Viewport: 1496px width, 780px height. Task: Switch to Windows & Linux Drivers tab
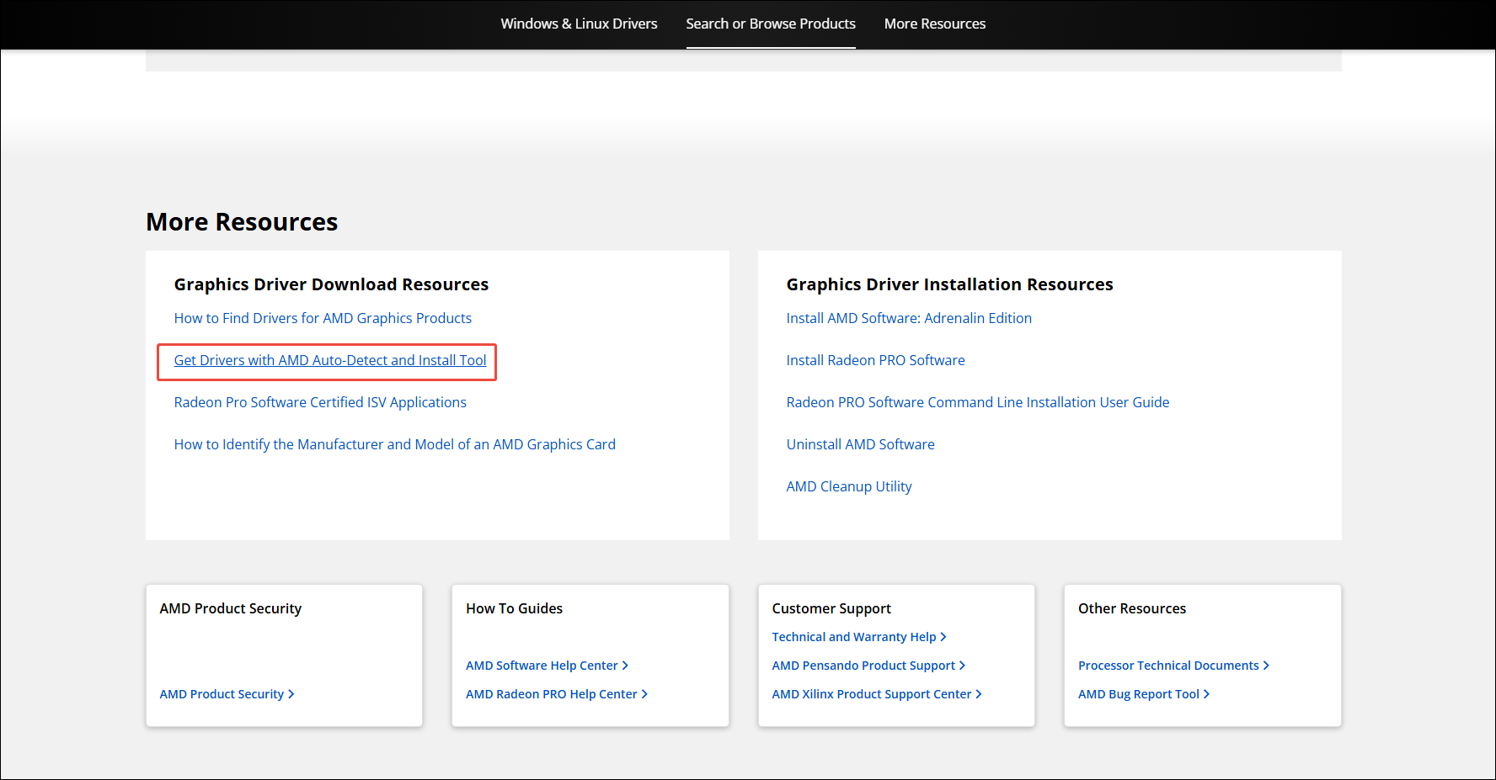pyautogui.click(x=579, y=24)
